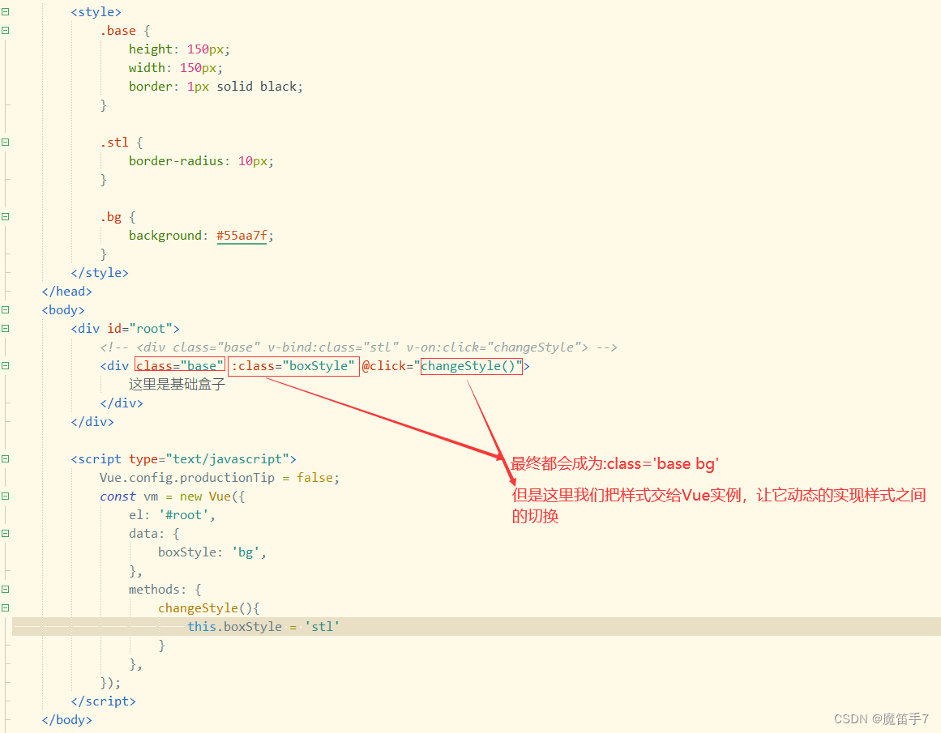Click the :class="boxStyle" binding
Viewport: 941px width, 733px height.
tap(293, 366)
